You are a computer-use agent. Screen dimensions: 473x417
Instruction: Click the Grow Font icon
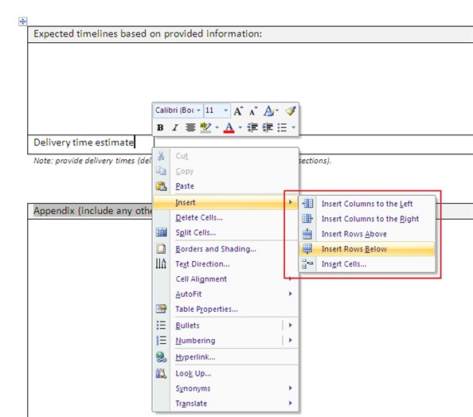pos(238,111)
